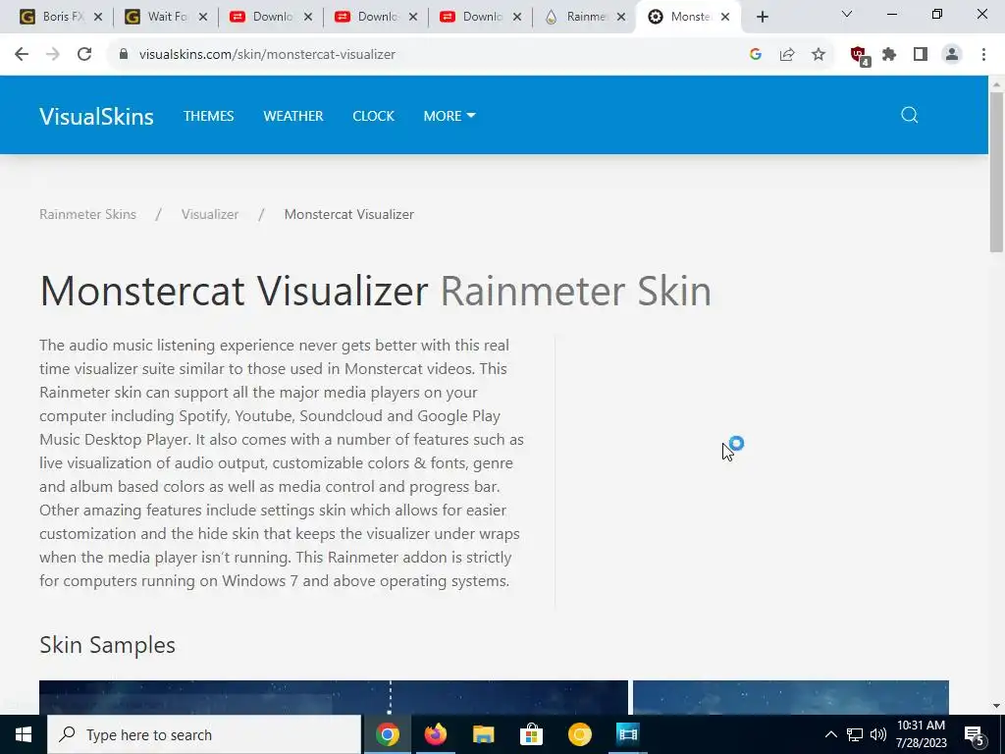Open the Chrome profile avatar

click(x=952, y=55)
